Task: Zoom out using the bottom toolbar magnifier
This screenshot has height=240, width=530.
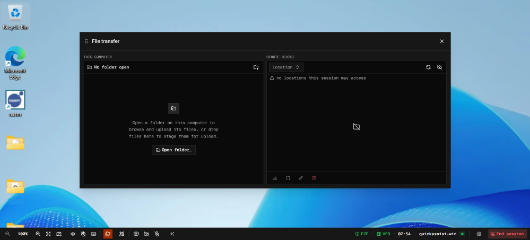Action: 7,234
